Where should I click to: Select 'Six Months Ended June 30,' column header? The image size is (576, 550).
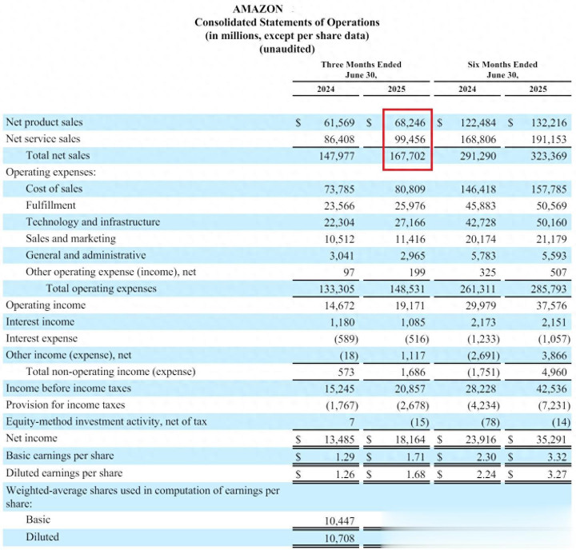tap(502, 70)
